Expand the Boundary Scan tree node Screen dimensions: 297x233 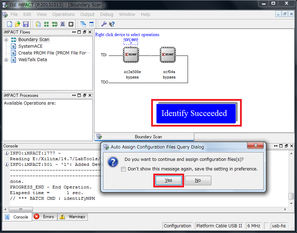(x=6, y=40)
